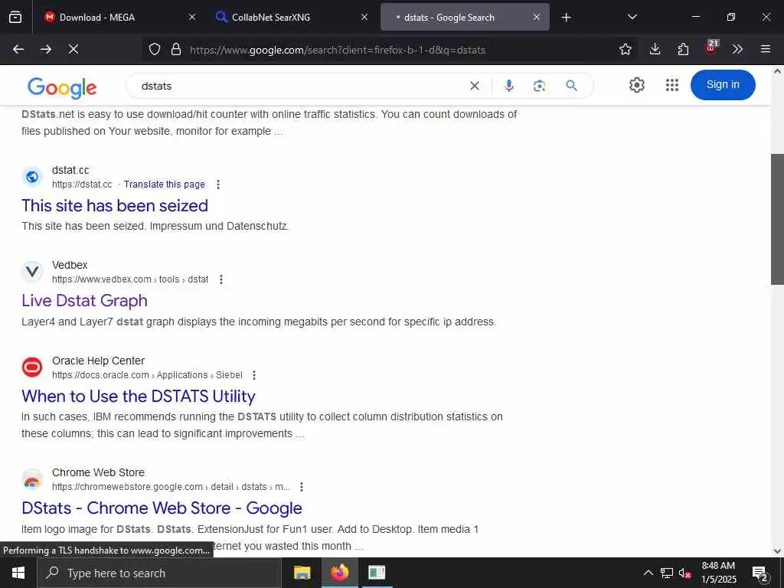
Task: Stop loading the current page
Action: coord(73,49)
